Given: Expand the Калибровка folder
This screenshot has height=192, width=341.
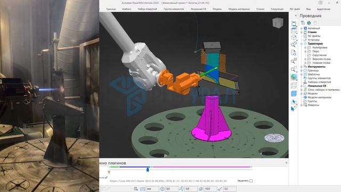Looking at the screenshot, I should tap(305, 47).
